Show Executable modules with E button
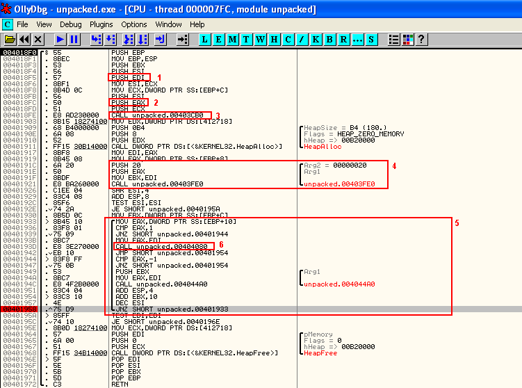Screen dimensions: 522x388 point(219,40)
